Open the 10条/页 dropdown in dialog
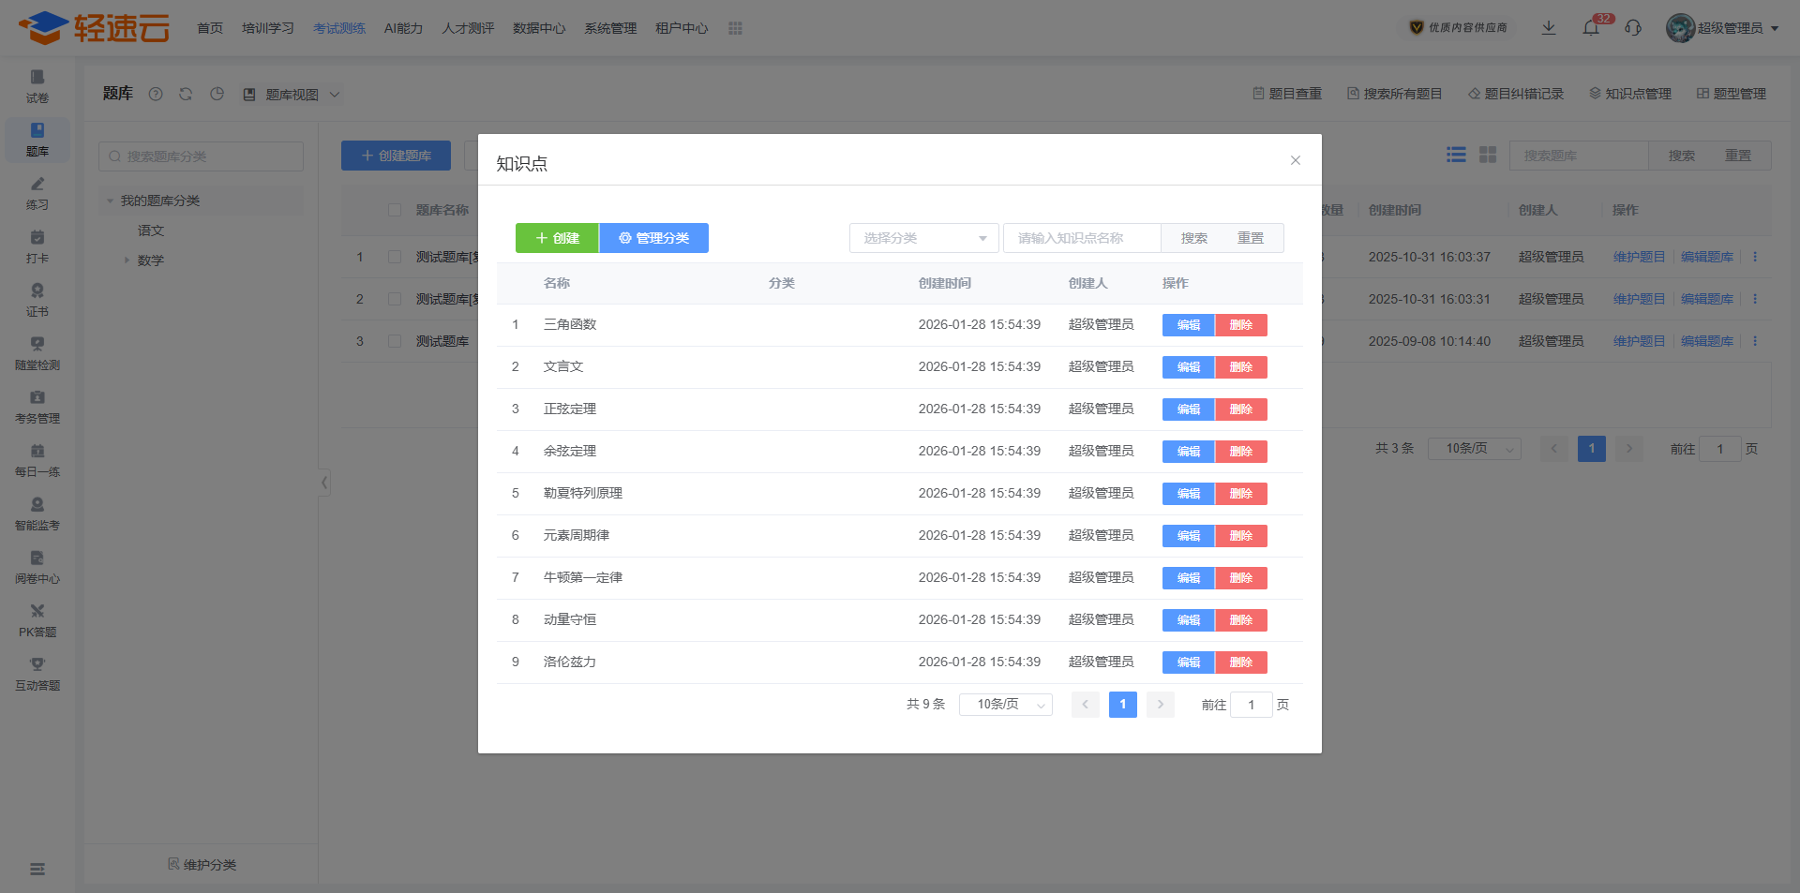 (1005, 705)
